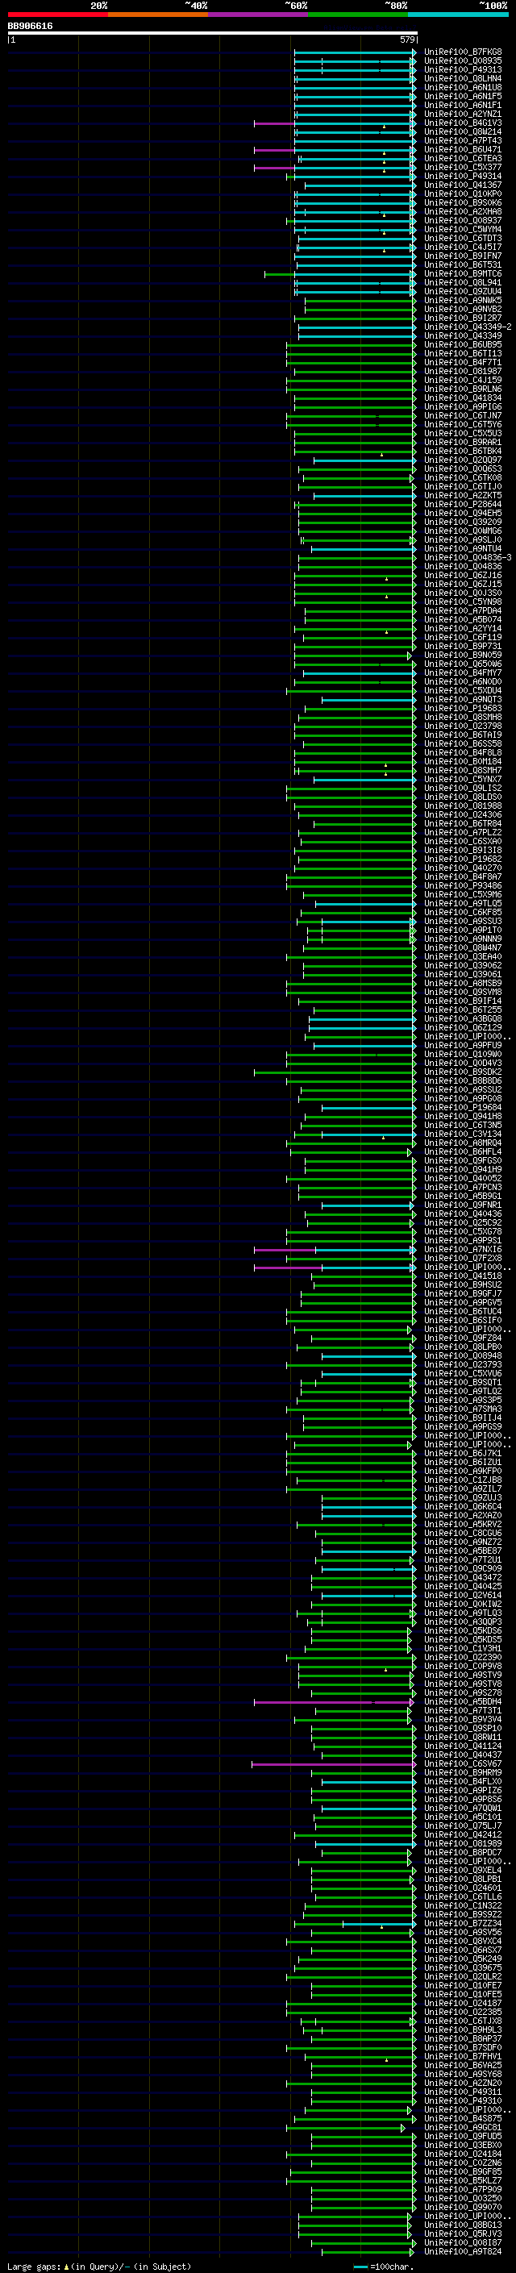Select the UniRef100_A2XHA8 label
Screen dimensions: 516x2273
[x=462, y=212]
